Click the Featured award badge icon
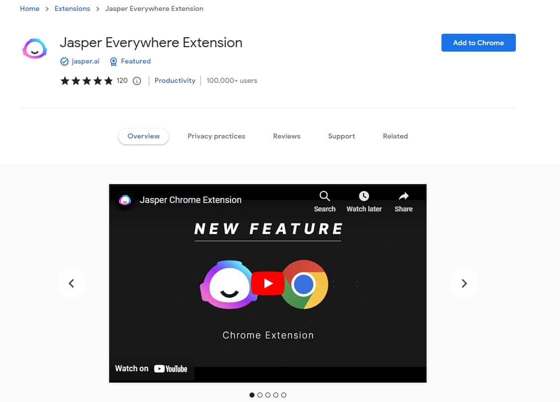 point(113,62)
